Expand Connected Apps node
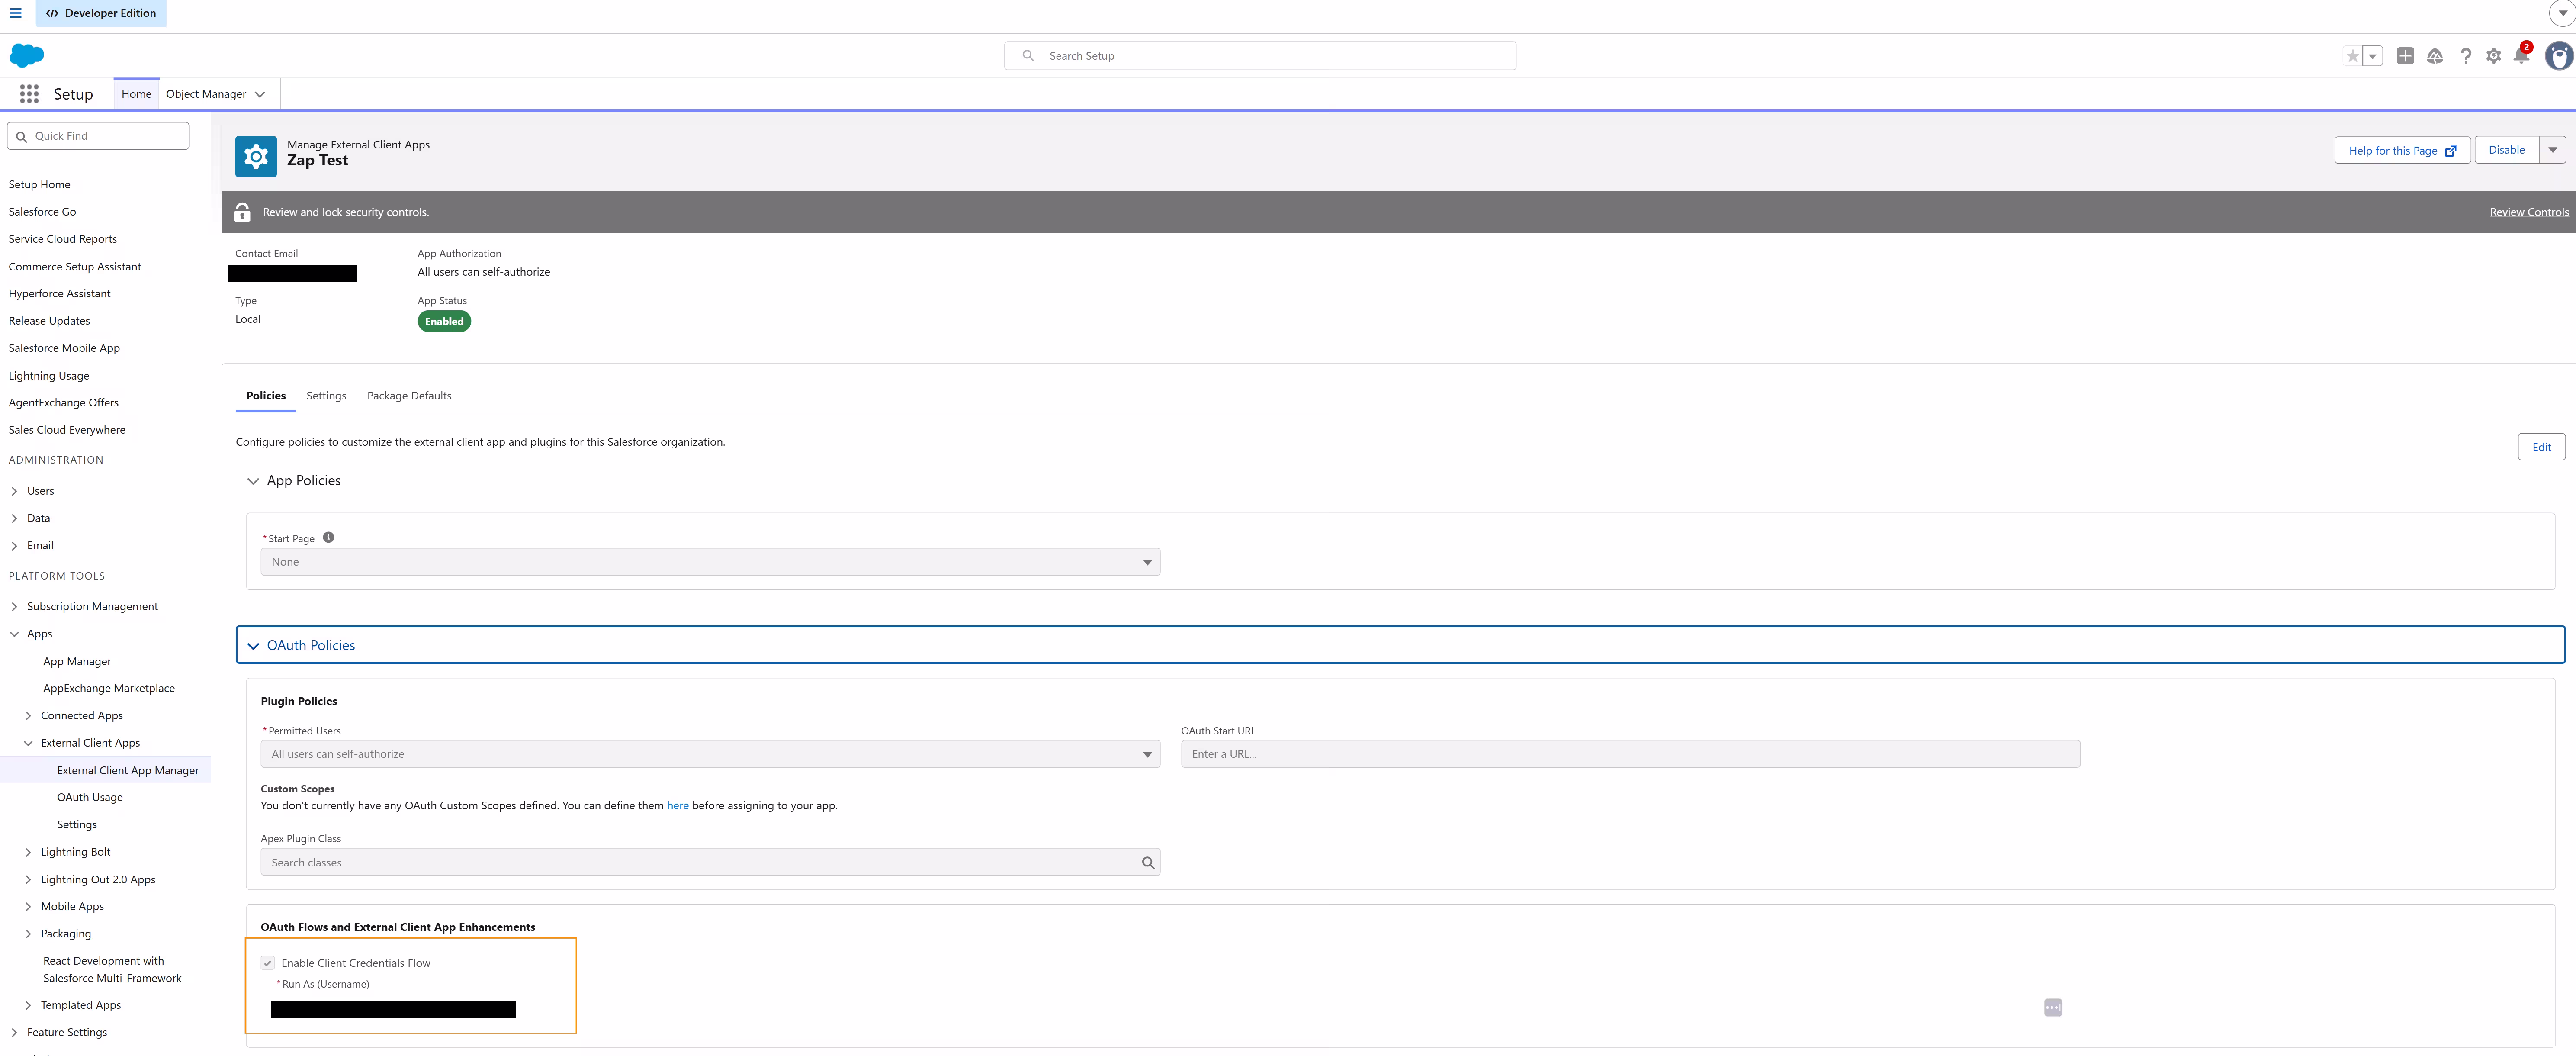 tap(28, 716)
